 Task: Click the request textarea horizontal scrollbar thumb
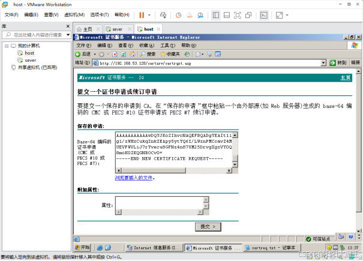pyautogui.click(x=153, y=170)
